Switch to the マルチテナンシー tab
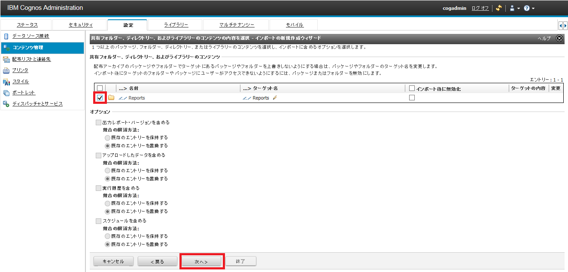 point(237,25)
